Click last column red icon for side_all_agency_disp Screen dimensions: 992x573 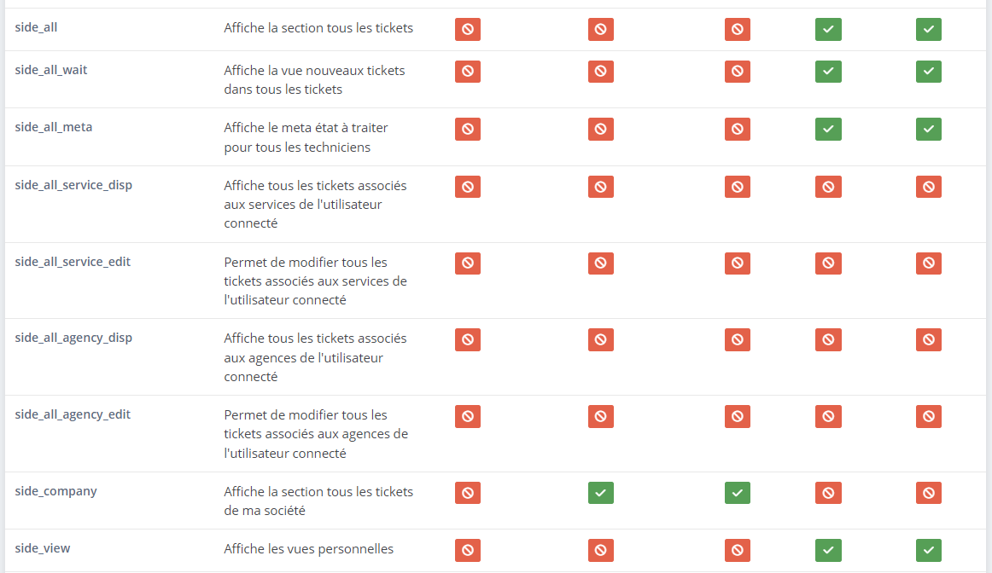pyautogui.click(x=929, y=340)
